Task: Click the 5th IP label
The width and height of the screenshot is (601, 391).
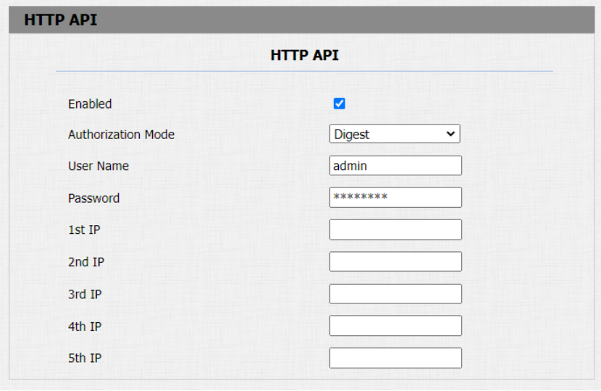Action: pyautogui.click(x=85, y=358)
